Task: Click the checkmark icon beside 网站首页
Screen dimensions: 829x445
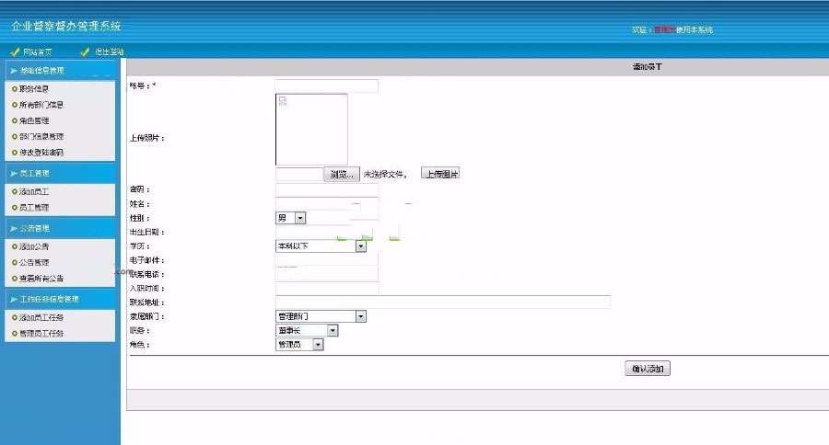Action: pyautogui.click(x=15, y=52)
